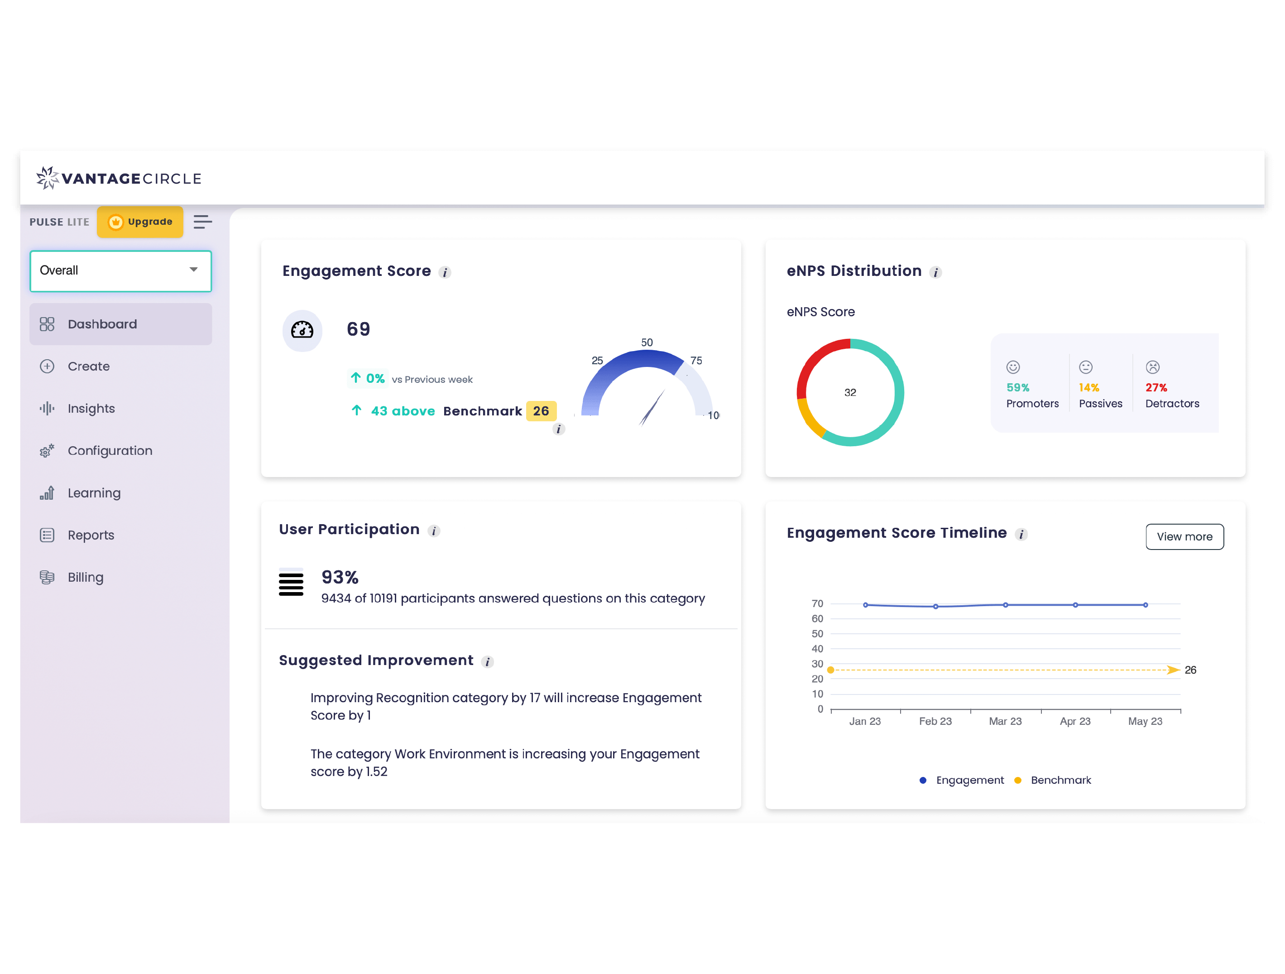Screen dimensions: 1285x974
Task: Click the Jan 23 data point
Action: [866, 605]
